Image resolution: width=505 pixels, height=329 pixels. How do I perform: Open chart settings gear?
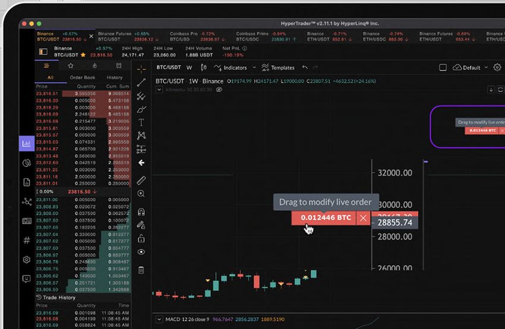click(497, 67)
